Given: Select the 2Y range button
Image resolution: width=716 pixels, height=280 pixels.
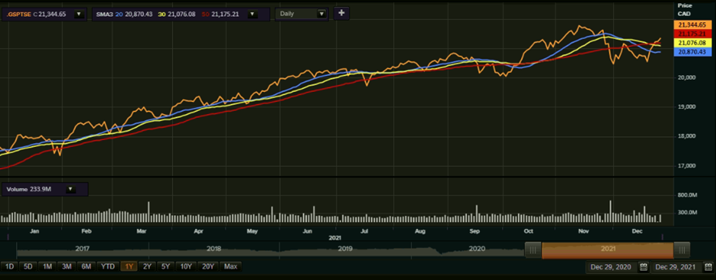Looking at the screenshot, I should click(x=148, y=266).
